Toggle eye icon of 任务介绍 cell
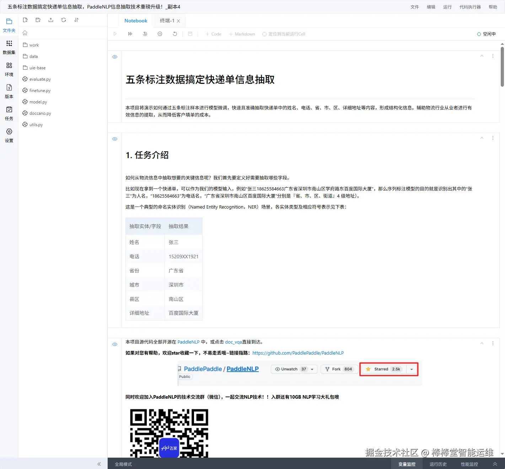 [x=115, y=139]
